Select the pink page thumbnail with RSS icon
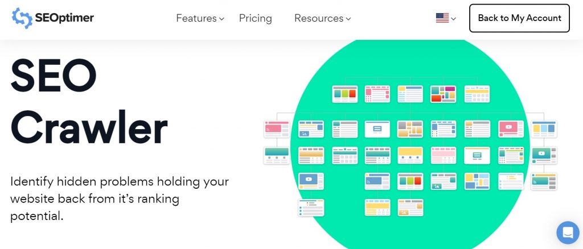 point(277,128)
